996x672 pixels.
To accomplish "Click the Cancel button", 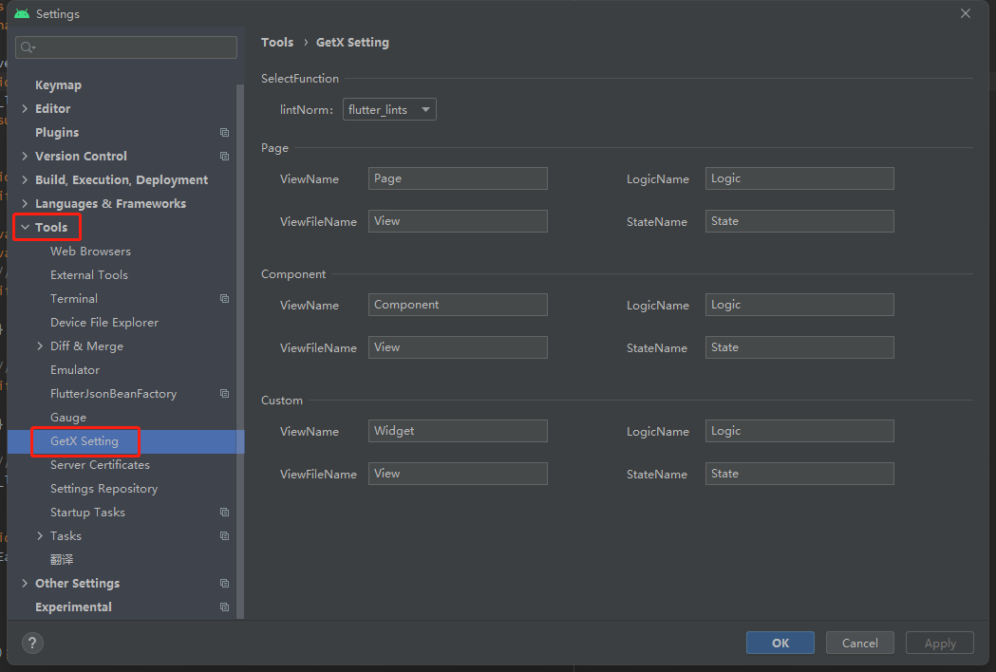I will pos(860,643).
